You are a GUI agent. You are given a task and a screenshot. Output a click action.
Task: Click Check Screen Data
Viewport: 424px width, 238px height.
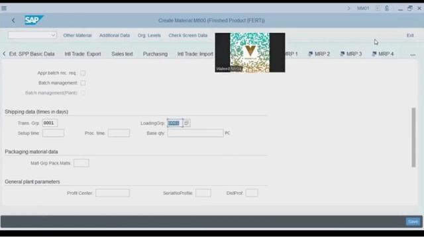(x=188, y=35)
